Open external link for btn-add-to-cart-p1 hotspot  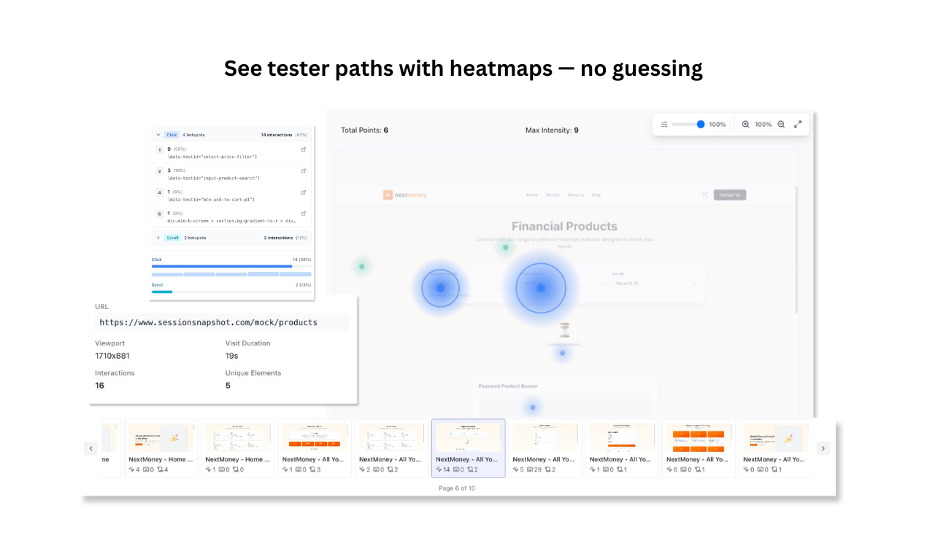pos(304,192)
